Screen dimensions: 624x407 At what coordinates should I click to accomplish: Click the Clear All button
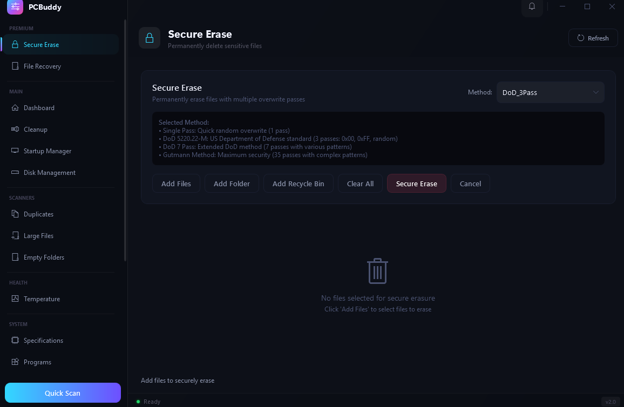[x=360, y=184]
